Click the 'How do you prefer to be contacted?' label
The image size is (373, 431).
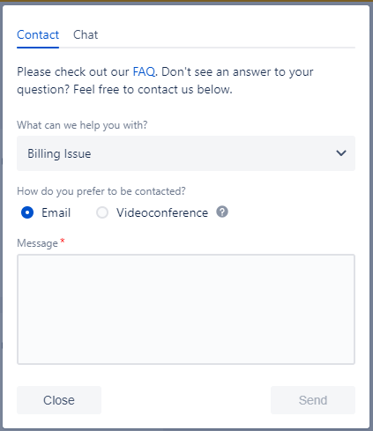(x=101, y=191)
